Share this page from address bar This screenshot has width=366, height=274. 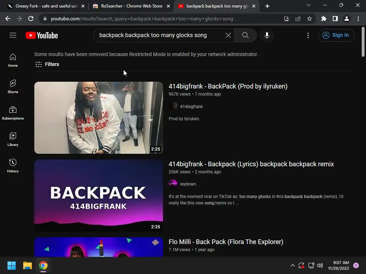[x=298, y=19]
